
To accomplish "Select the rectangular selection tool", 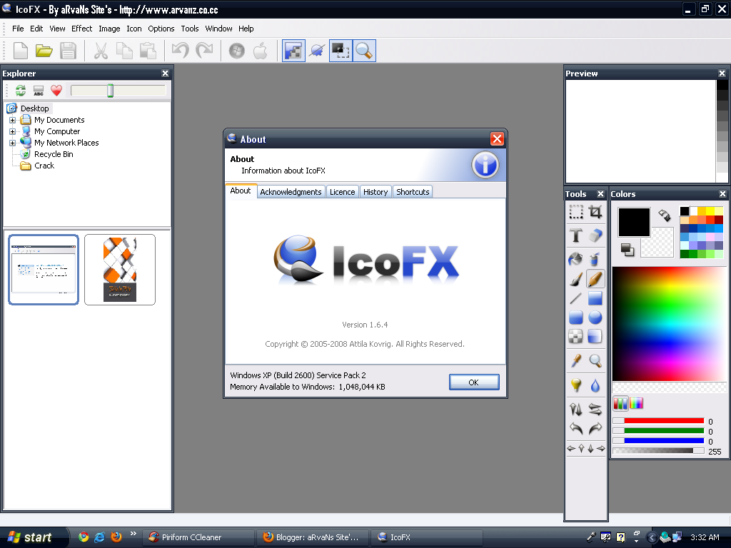I will pyautogui.click(x=576, y=212).
